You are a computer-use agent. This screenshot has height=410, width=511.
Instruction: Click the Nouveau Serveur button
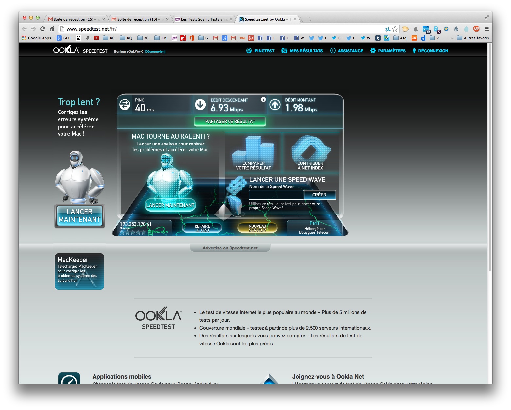pos(257,228)
